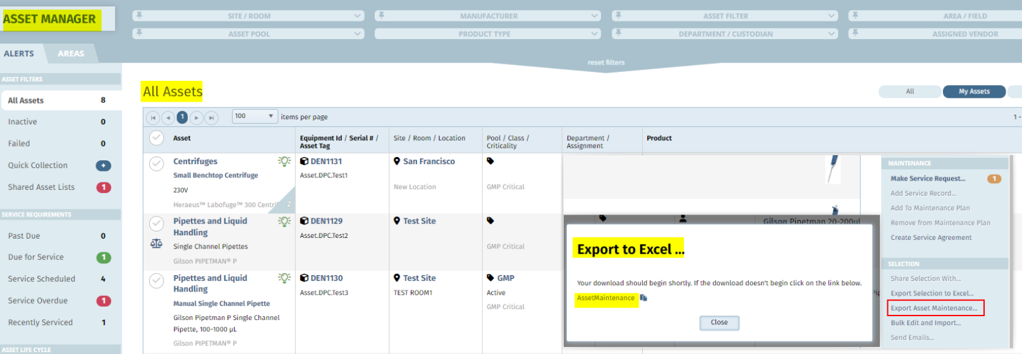Click the pin icon on Asset Filter dropdown

point(619,15)
